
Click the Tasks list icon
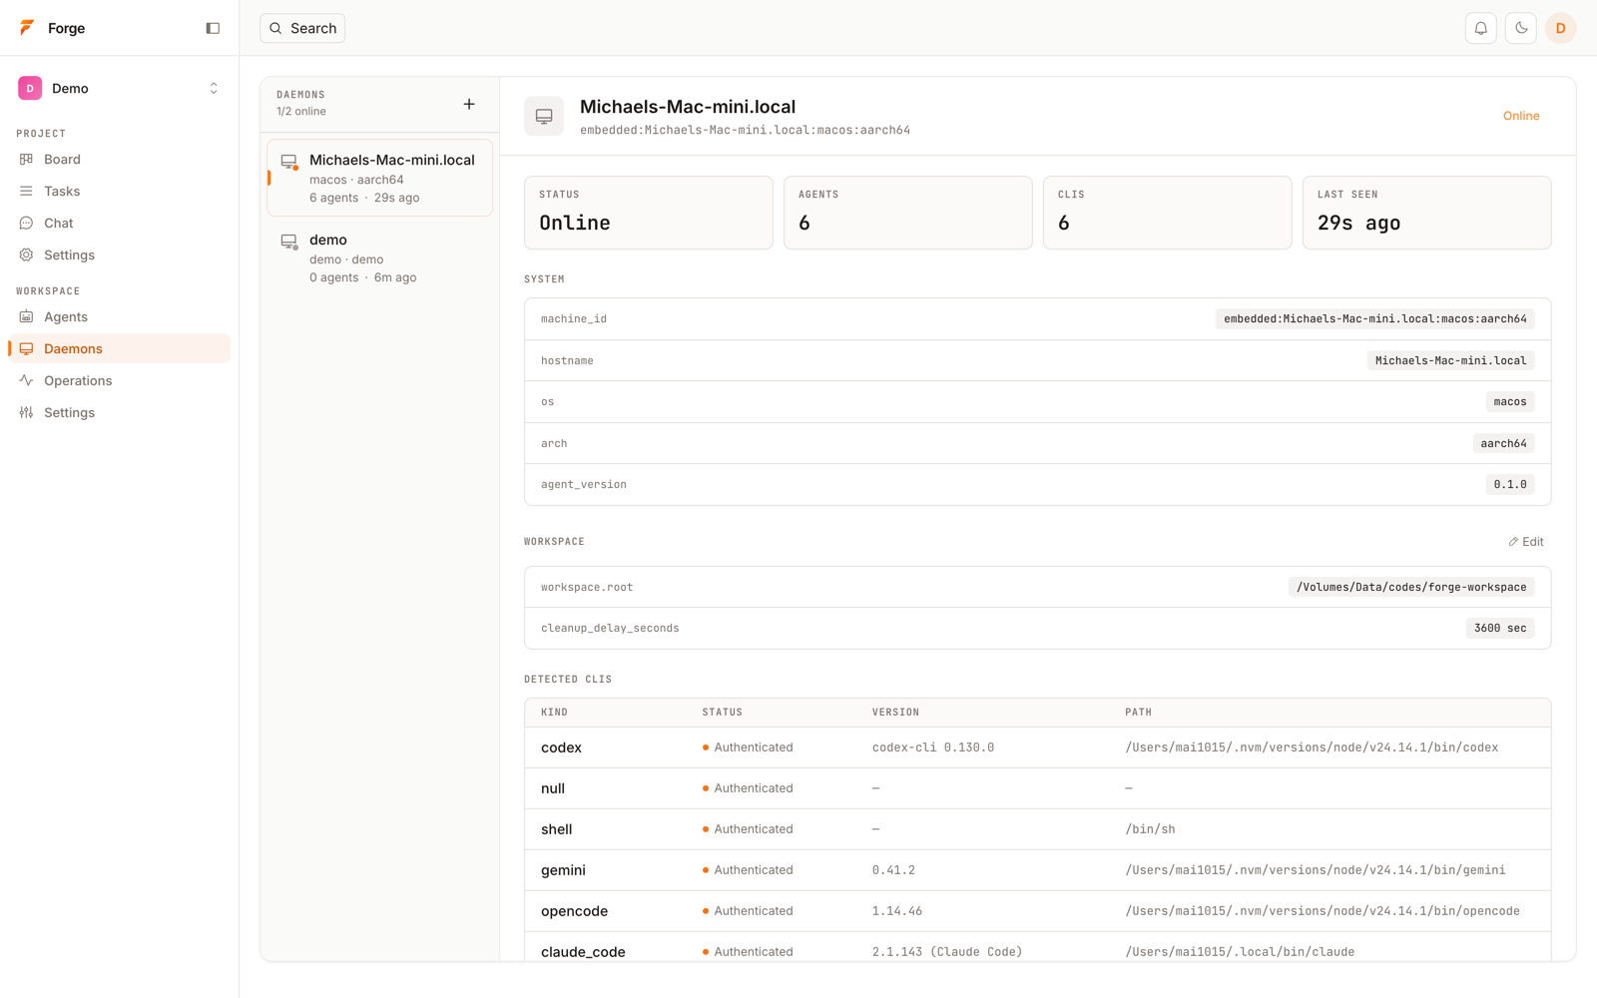pyautogui.click(x=26, y=191)
